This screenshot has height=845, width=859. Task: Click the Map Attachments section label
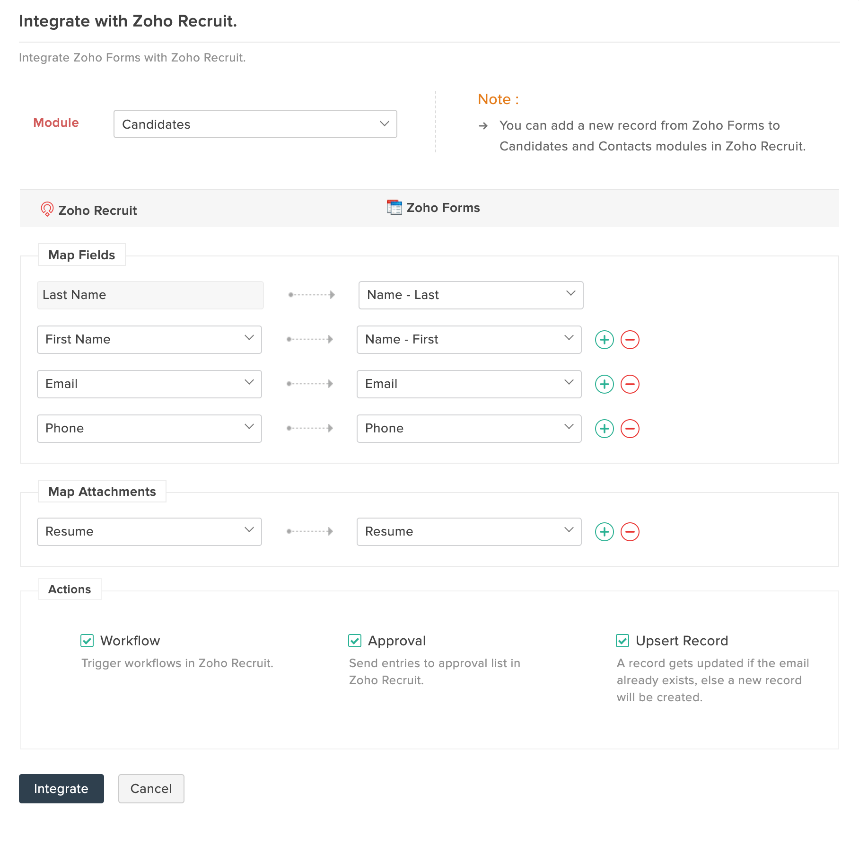point(102,492)
